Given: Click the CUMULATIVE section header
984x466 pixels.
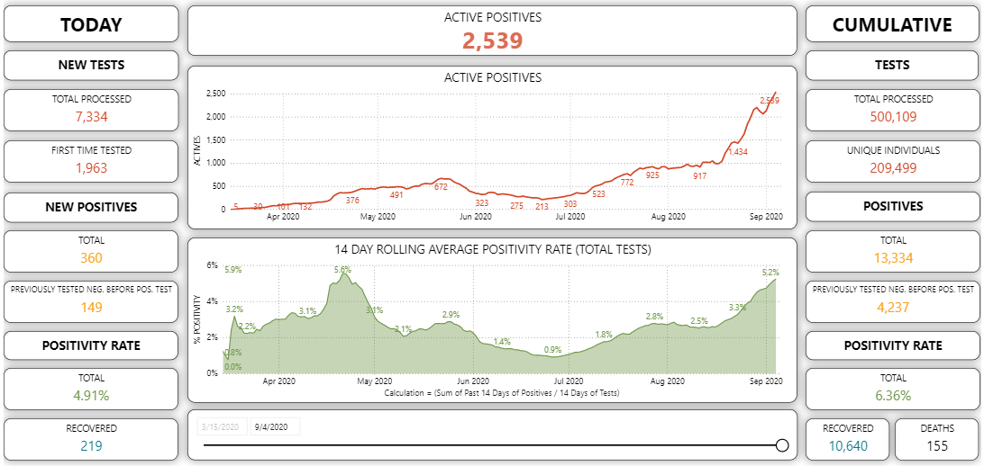Looking at the screenshot, I should coord(891,25).
